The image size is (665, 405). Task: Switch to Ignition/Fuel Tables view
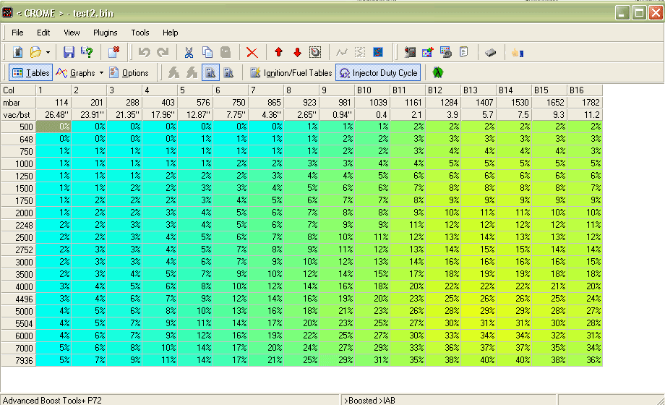[x=291, y=72]
